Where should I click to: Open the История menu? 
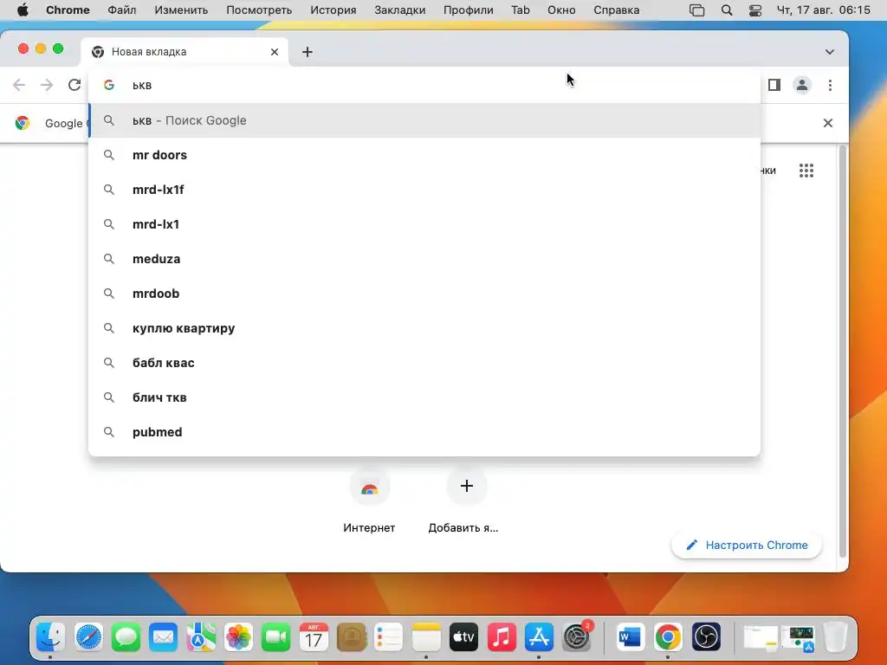(x=333, y=10)
